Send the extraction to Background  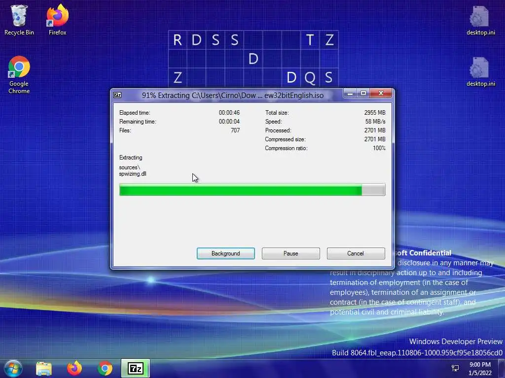coord(226,253)
